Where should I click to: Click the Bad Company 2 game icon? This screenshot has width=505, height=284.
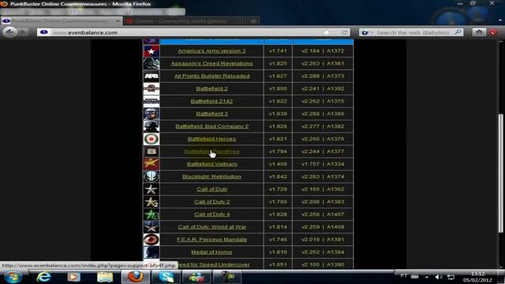[x=151, y=126]
